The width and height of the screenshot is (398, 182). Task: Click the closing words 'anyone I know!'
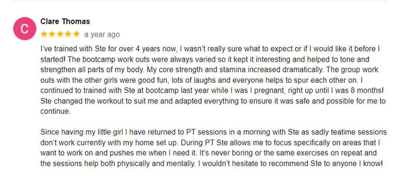click(x=358, y=164)
